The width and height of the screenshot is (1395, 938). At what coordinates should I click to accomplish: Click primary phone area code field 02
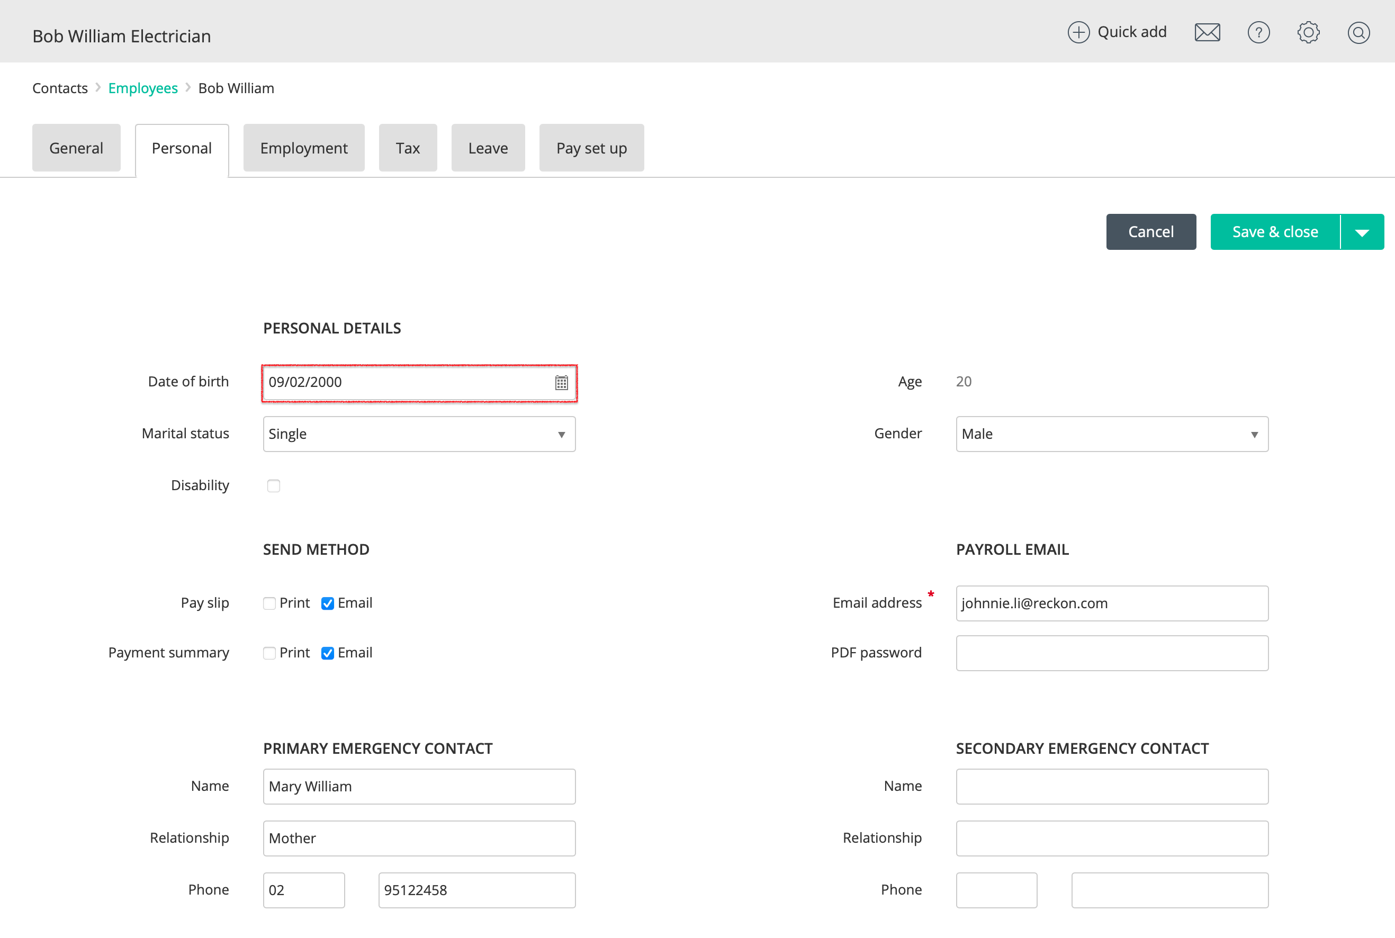(x=304, y=890)
